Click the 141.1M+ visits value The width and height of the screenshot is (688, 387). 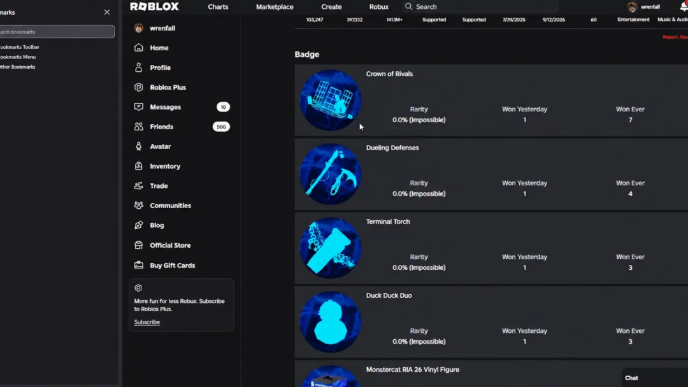click(x=394, y=20)
